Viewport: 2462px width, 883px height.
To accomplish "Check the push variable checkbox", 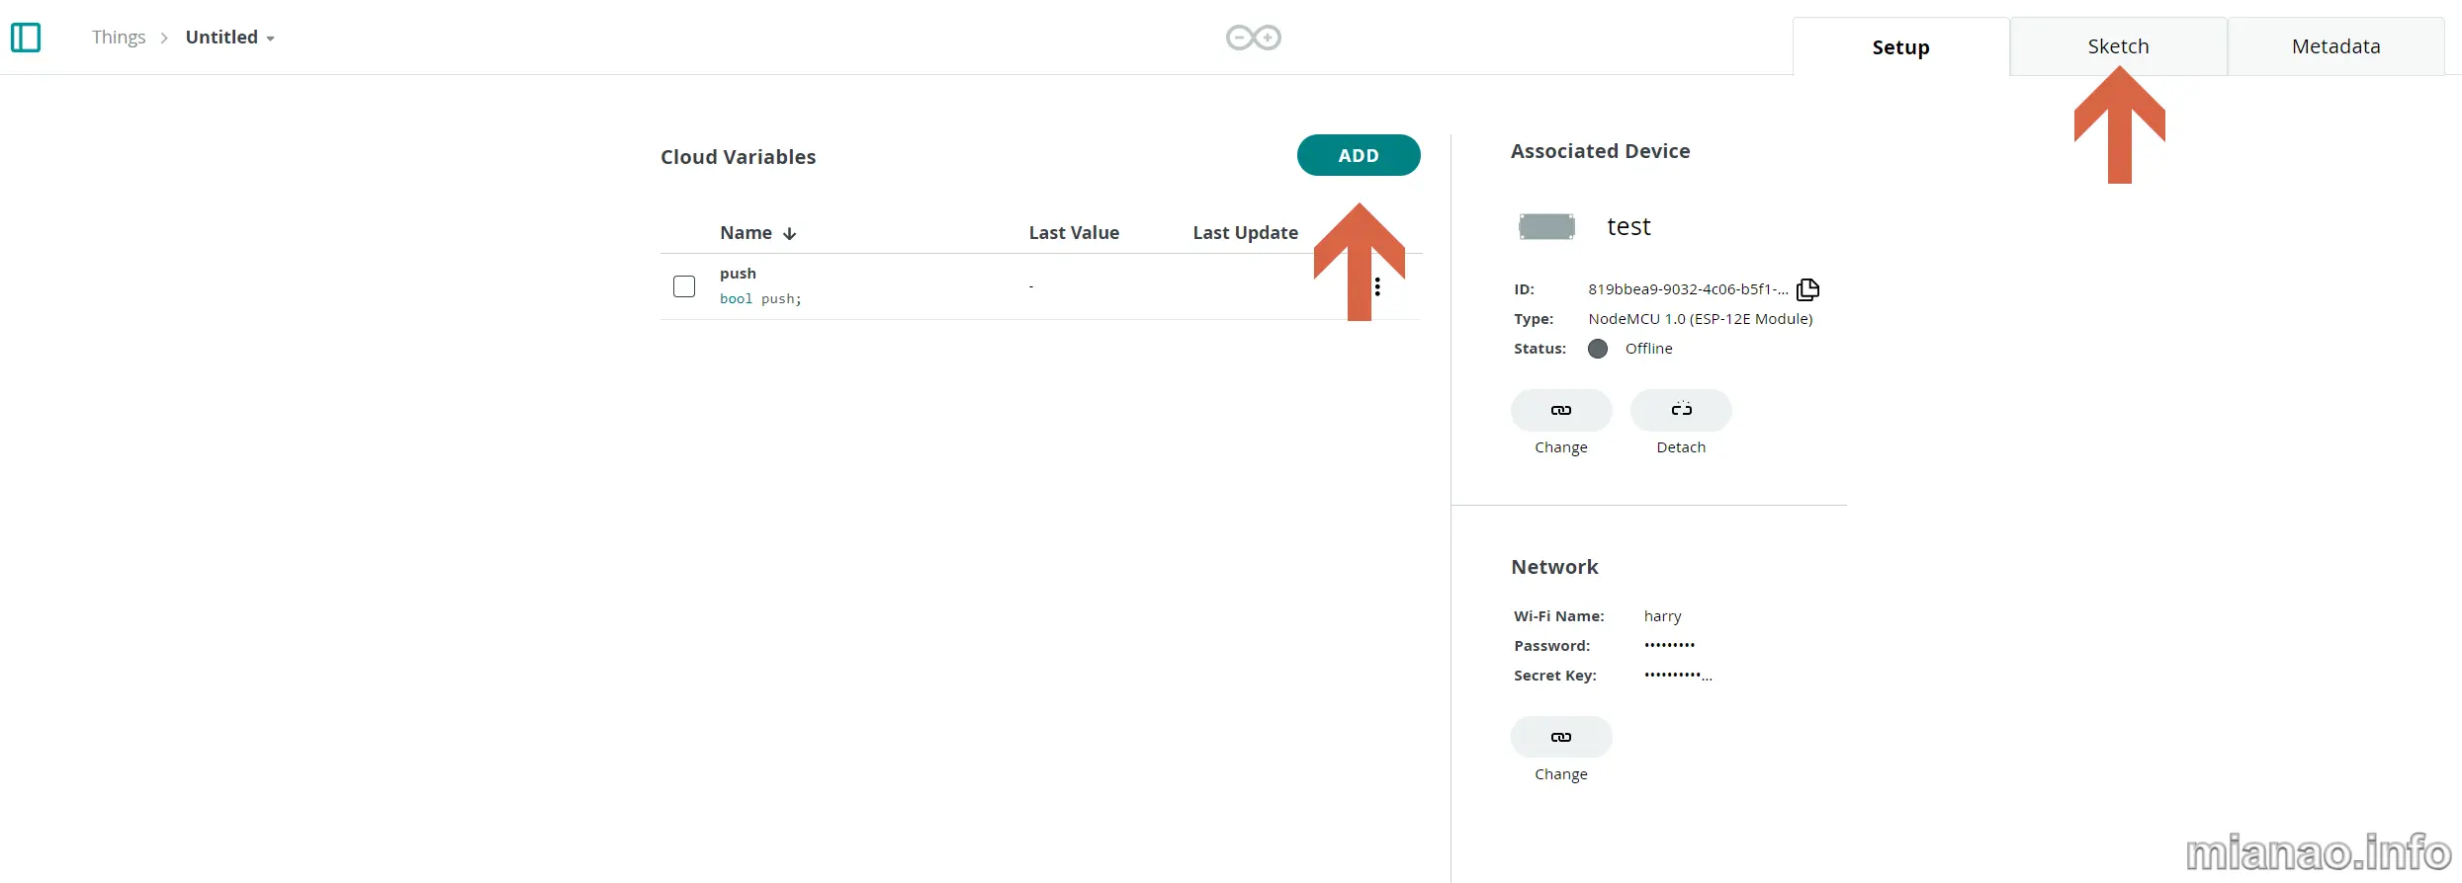I will 684,286.
